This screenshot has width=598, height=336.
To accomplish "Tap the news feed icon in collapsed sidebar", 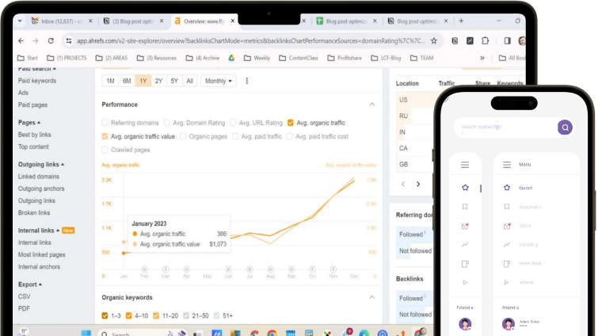I will coord(464,264).
